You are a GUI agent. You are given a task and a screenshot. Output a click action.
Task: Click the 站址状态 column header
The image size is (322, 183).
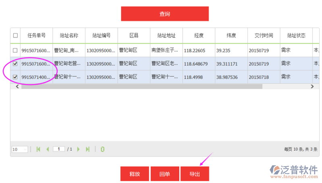(296, 35)
